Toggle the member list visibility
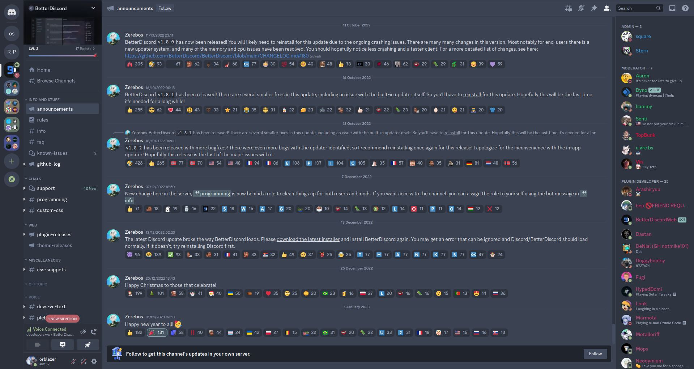Viewport: 694px width, 369px height. pos(607,8)
